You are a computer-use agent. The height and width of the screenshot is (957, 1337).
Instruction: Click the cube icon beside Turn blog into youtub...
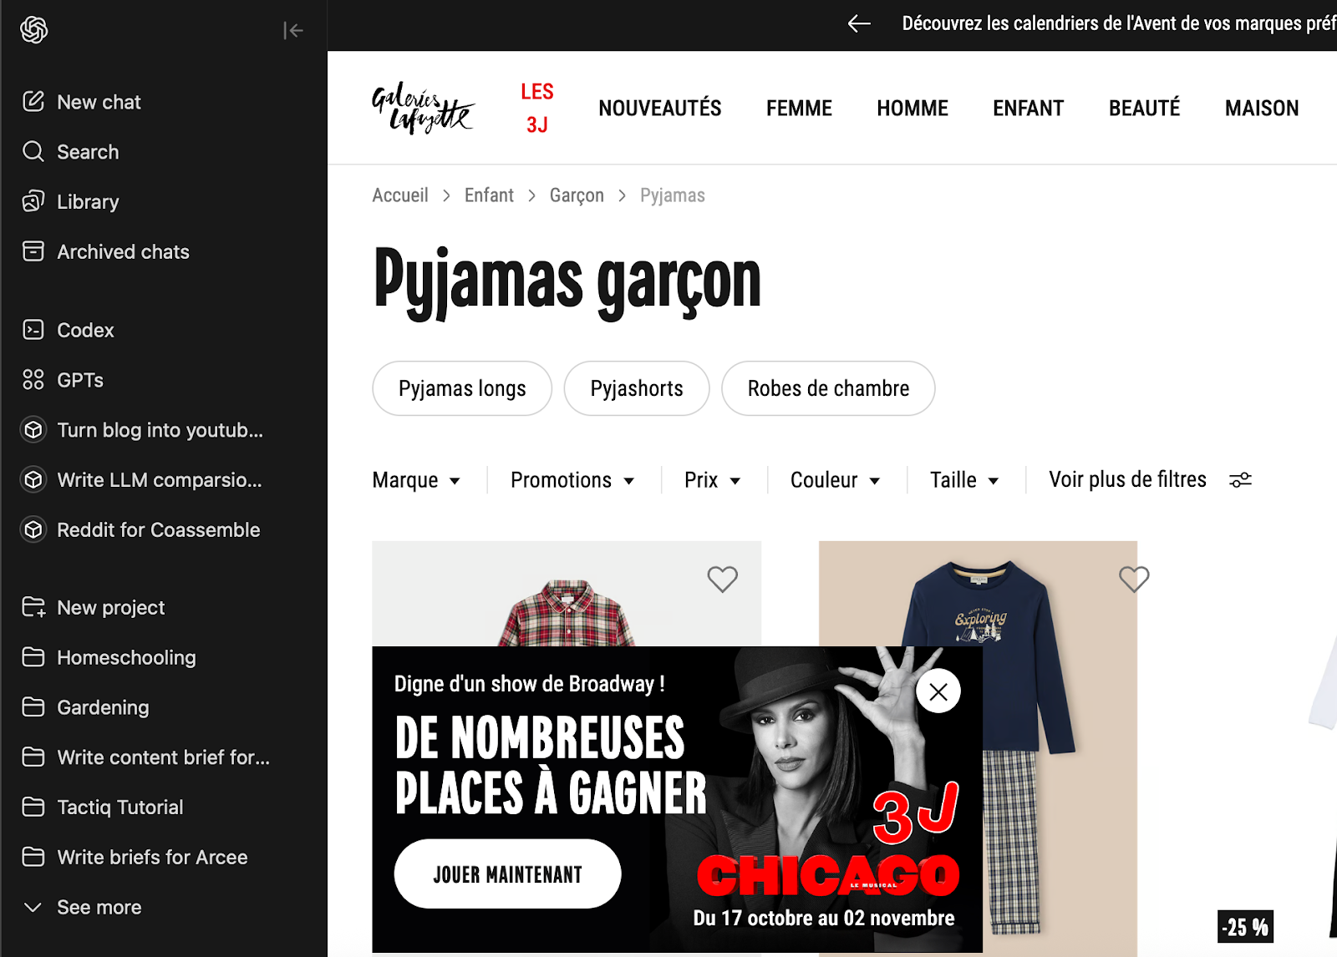point(33,430)
